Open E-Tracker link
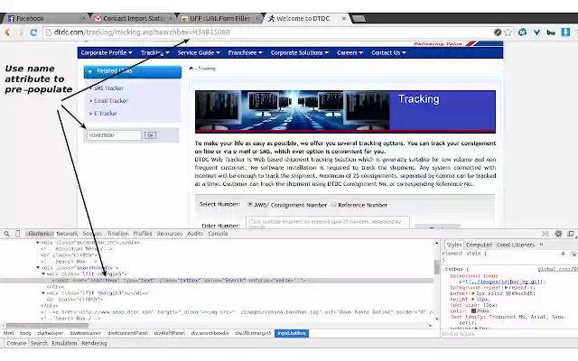The image size is (578, 361). click(x=105, y=113)
